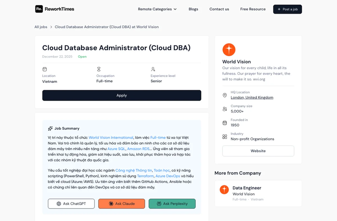
Task: Open Free Resource menu item
Action: 253,9
